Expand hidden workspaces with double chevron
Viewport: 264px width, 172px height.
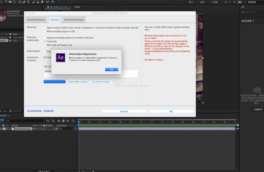pos(235,2)
